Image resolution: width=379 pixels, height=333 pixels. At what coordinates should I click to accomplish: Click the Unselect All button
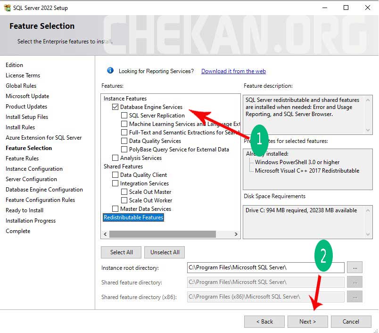point(165,252)
